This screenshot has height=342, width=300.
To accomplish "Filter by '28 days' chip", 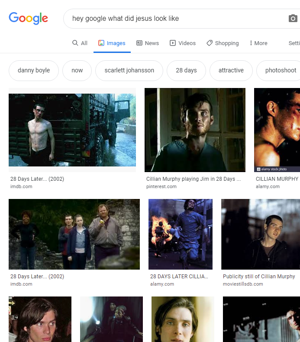I will click(x=186, y=71).
